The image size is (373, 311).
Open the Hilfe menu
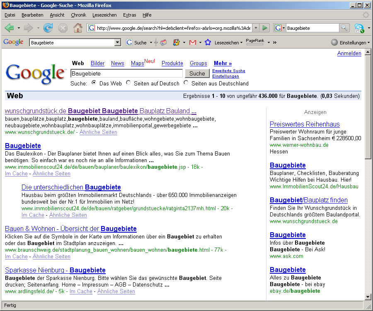click(x=147, y=15)
